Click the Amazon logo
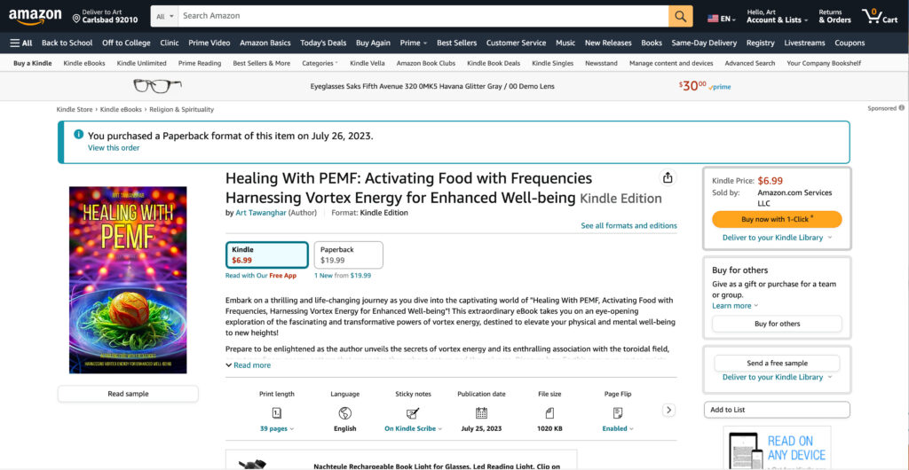The height and width of the screenshot is (470, 909). coord(36,17)
